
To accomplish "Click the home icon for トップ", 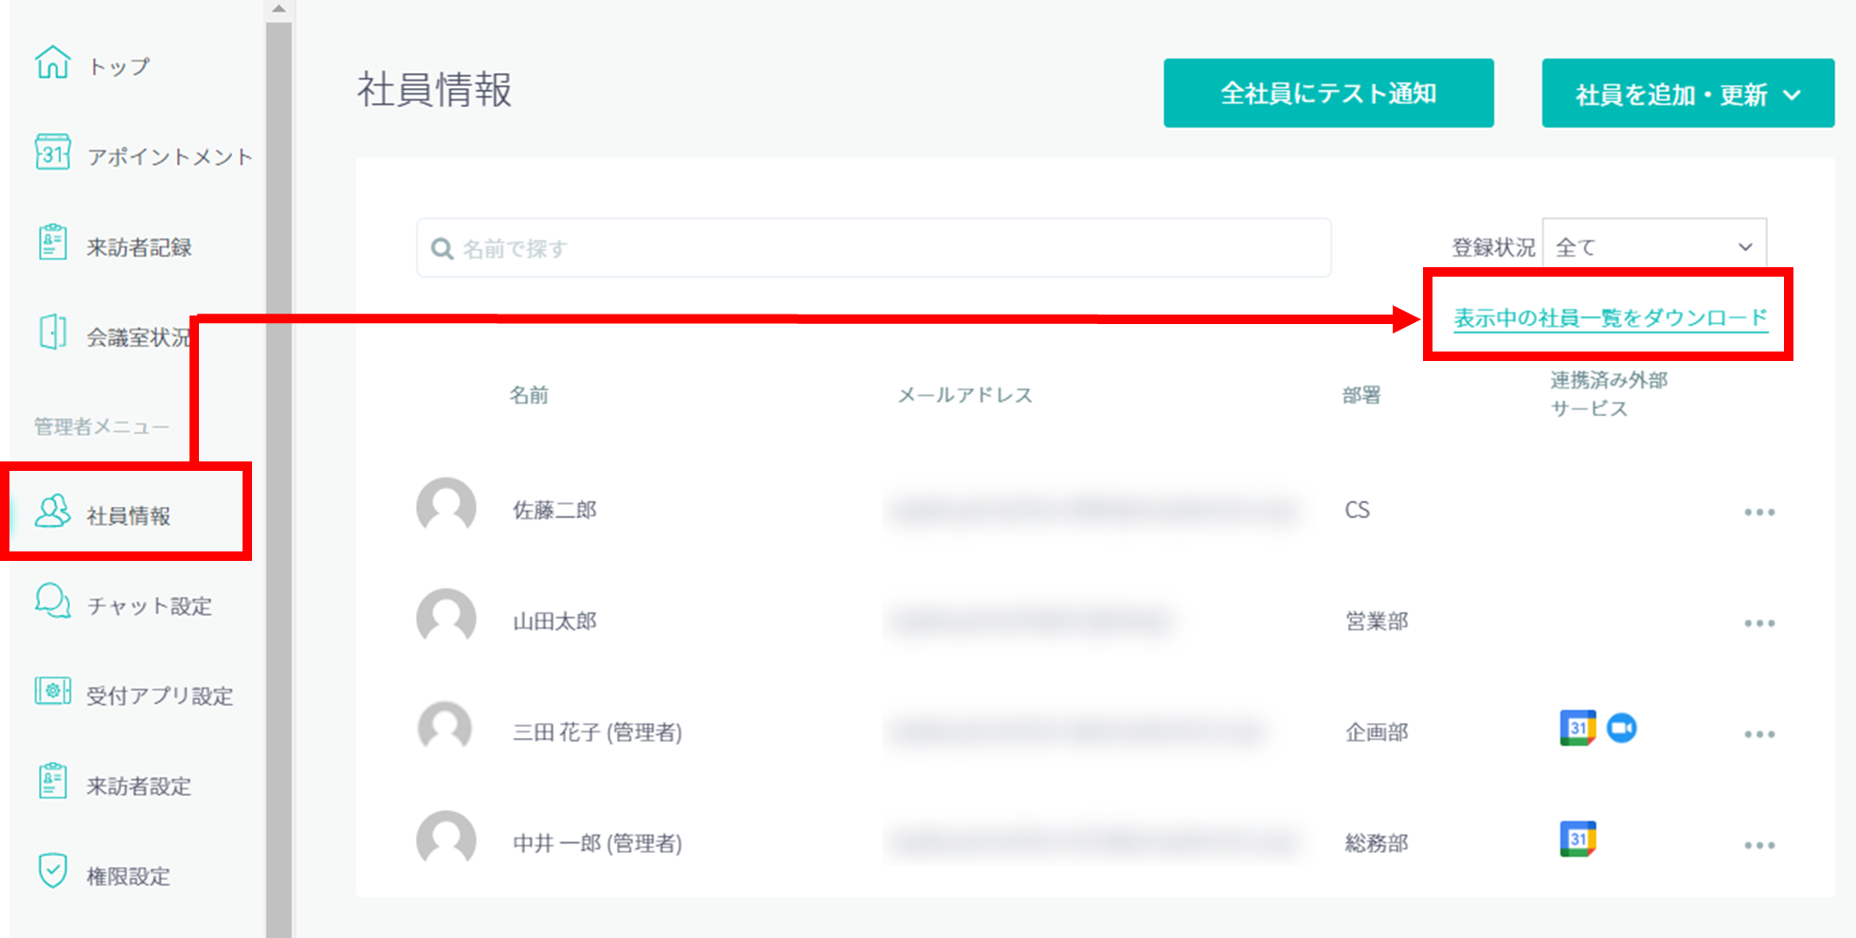I will click(x=52, y=63).
